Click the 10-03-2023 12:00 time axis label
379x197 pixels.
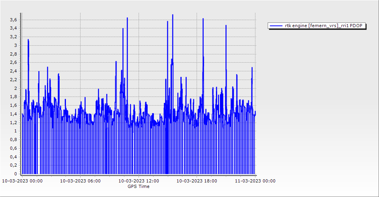pos(139,181)
